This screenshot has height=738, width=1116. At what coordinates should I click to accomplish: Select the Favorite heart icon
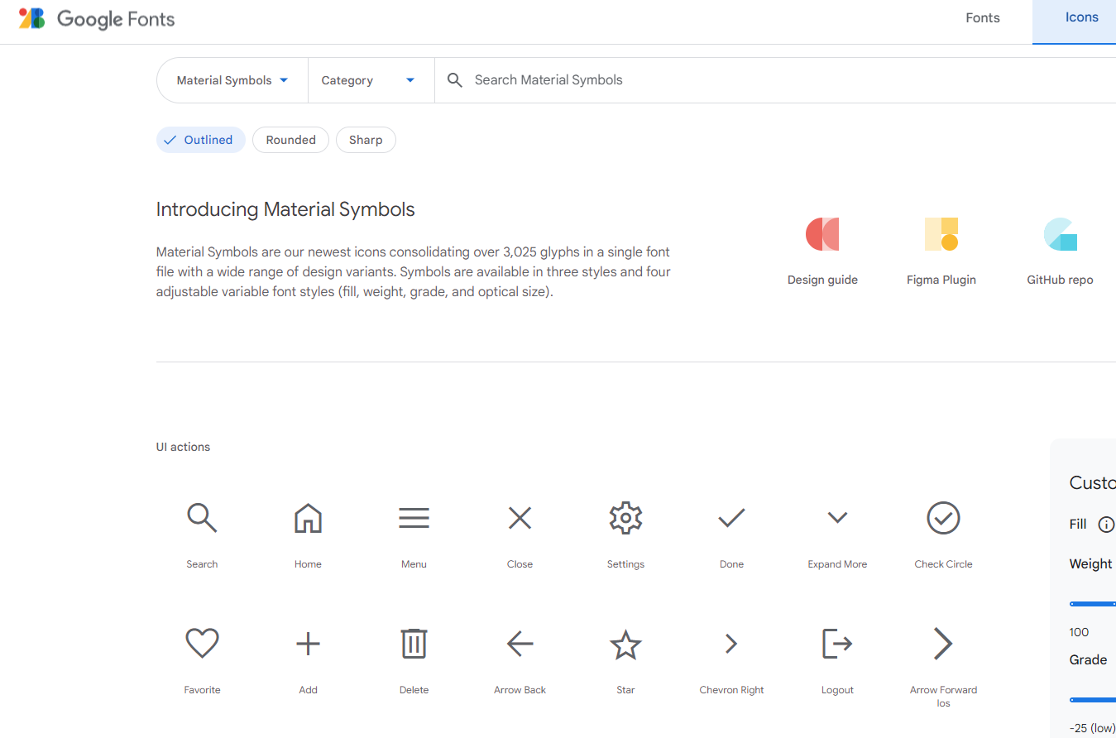point(202,644)
